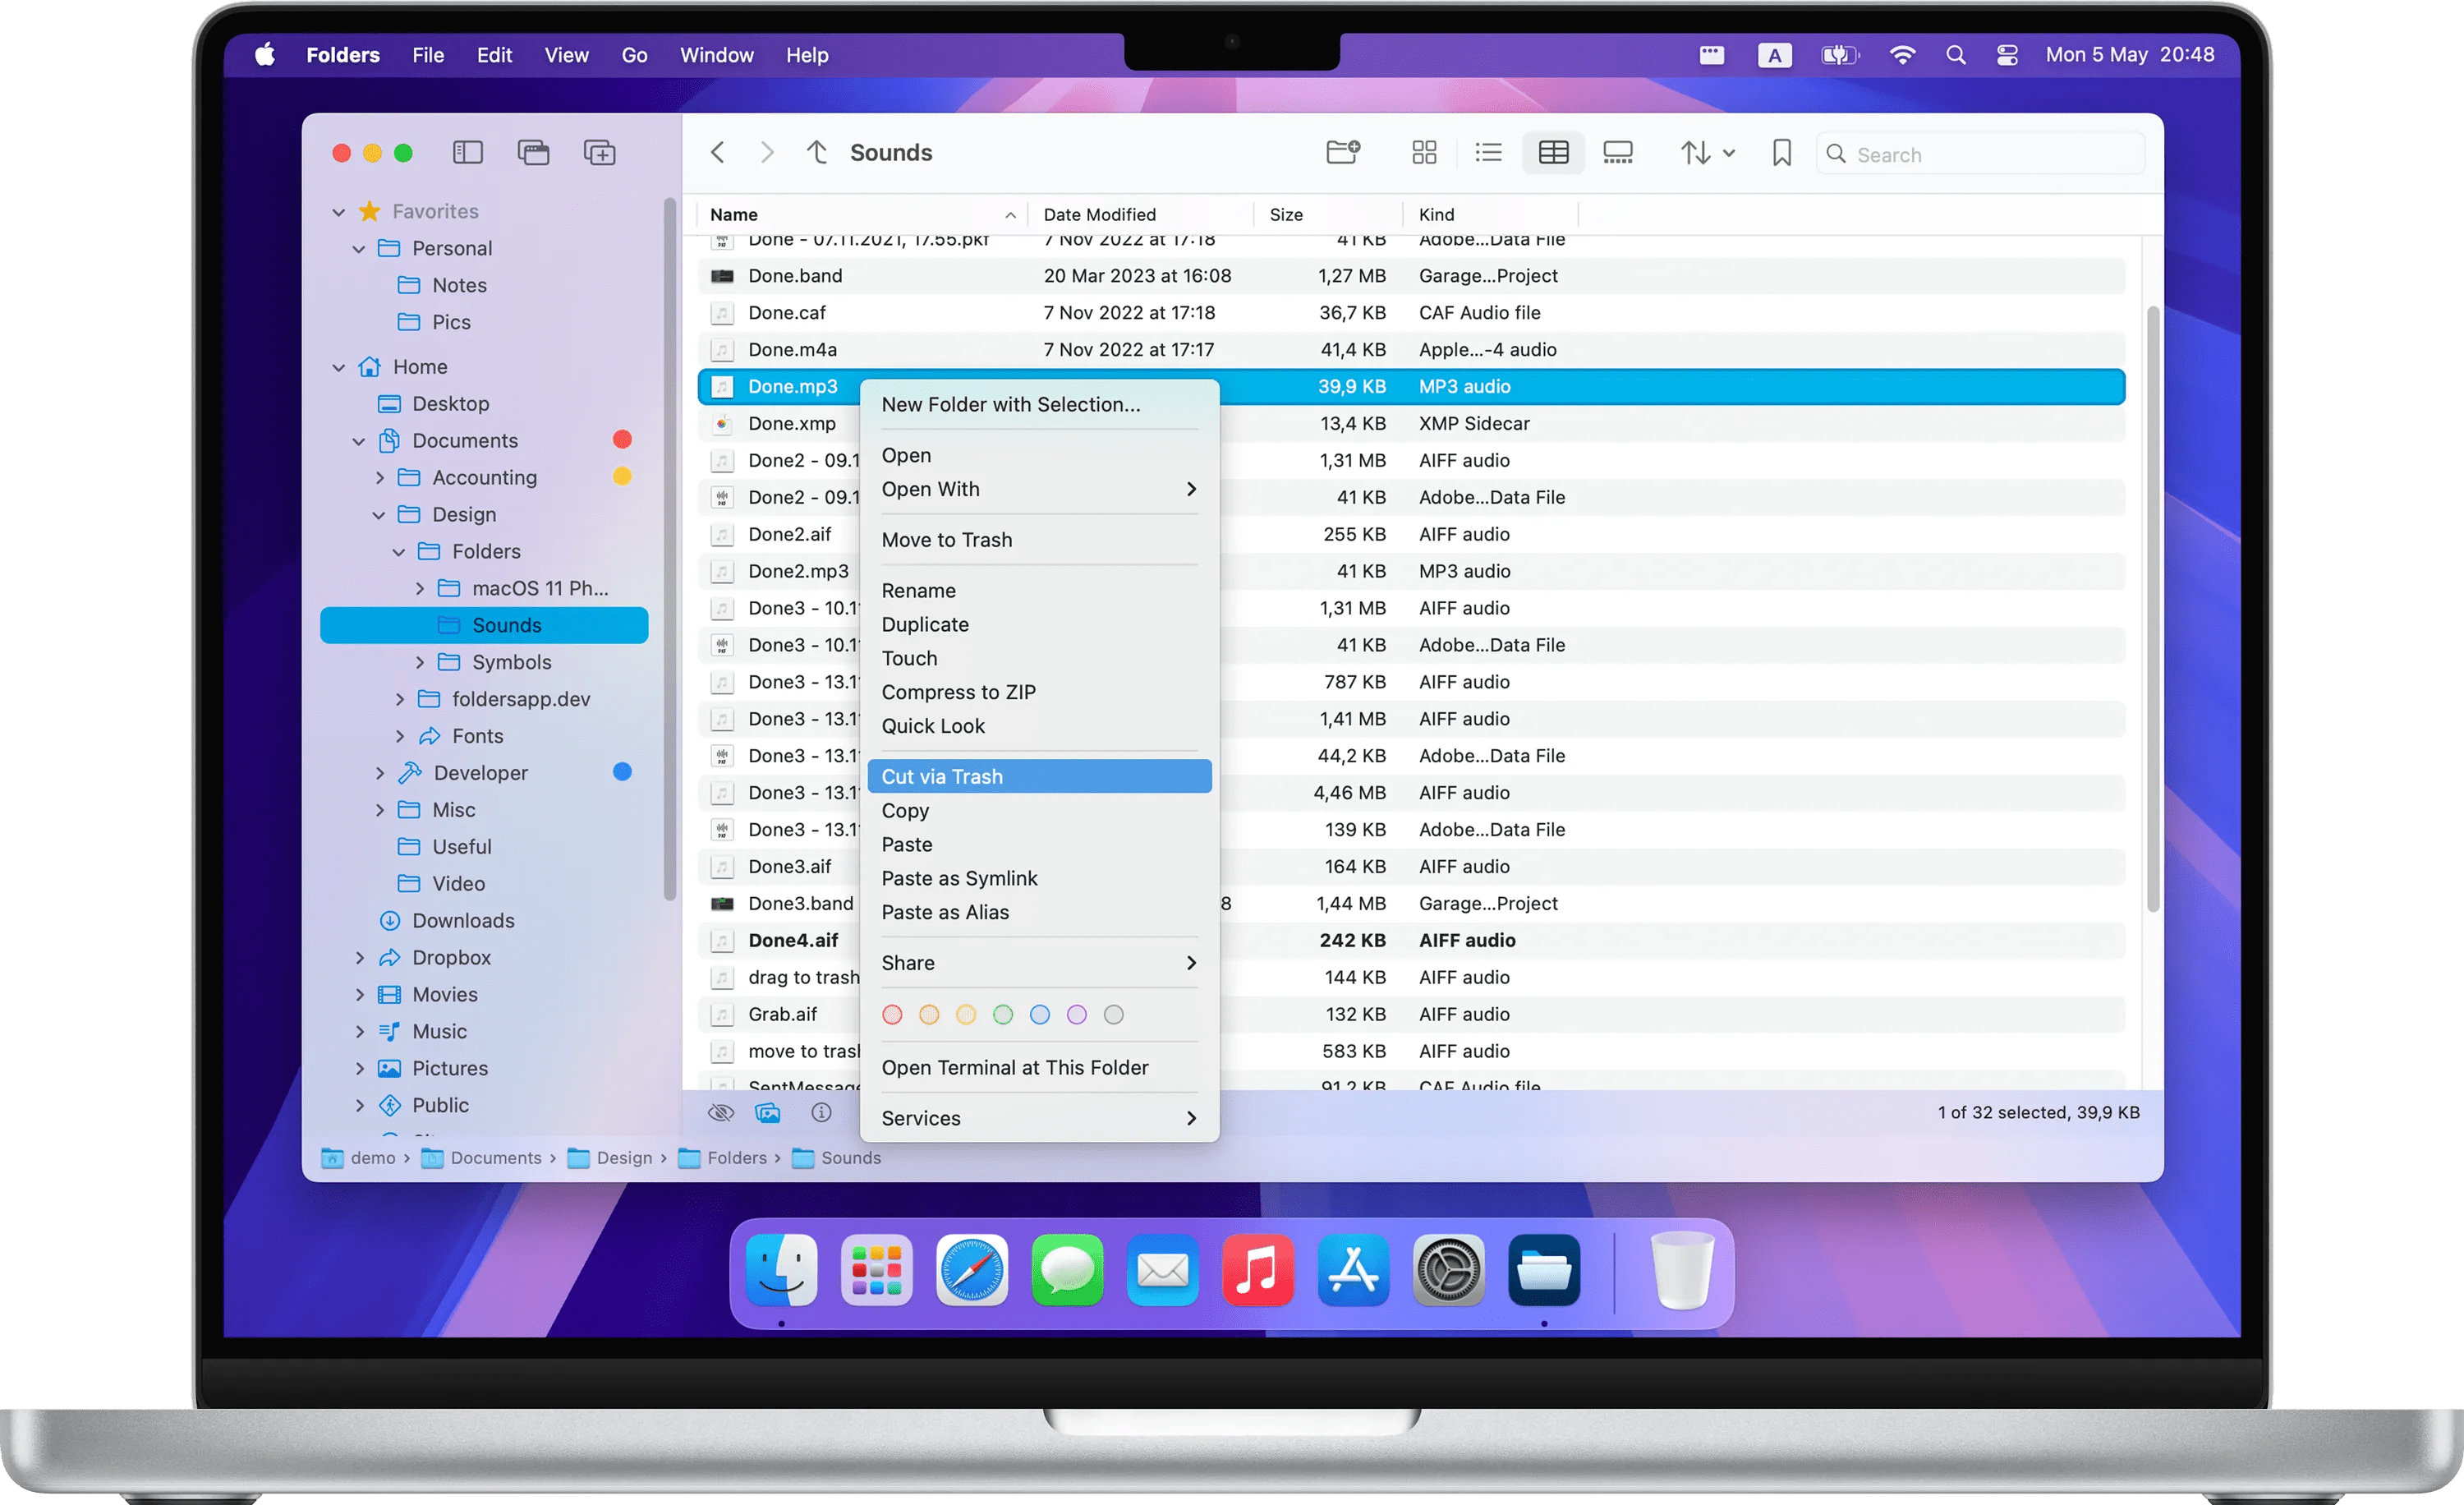Image resolution: width=2464 pixels, height=1505 pixels.
Task: Switch to gallery view
Action: tap(1619, 152)
